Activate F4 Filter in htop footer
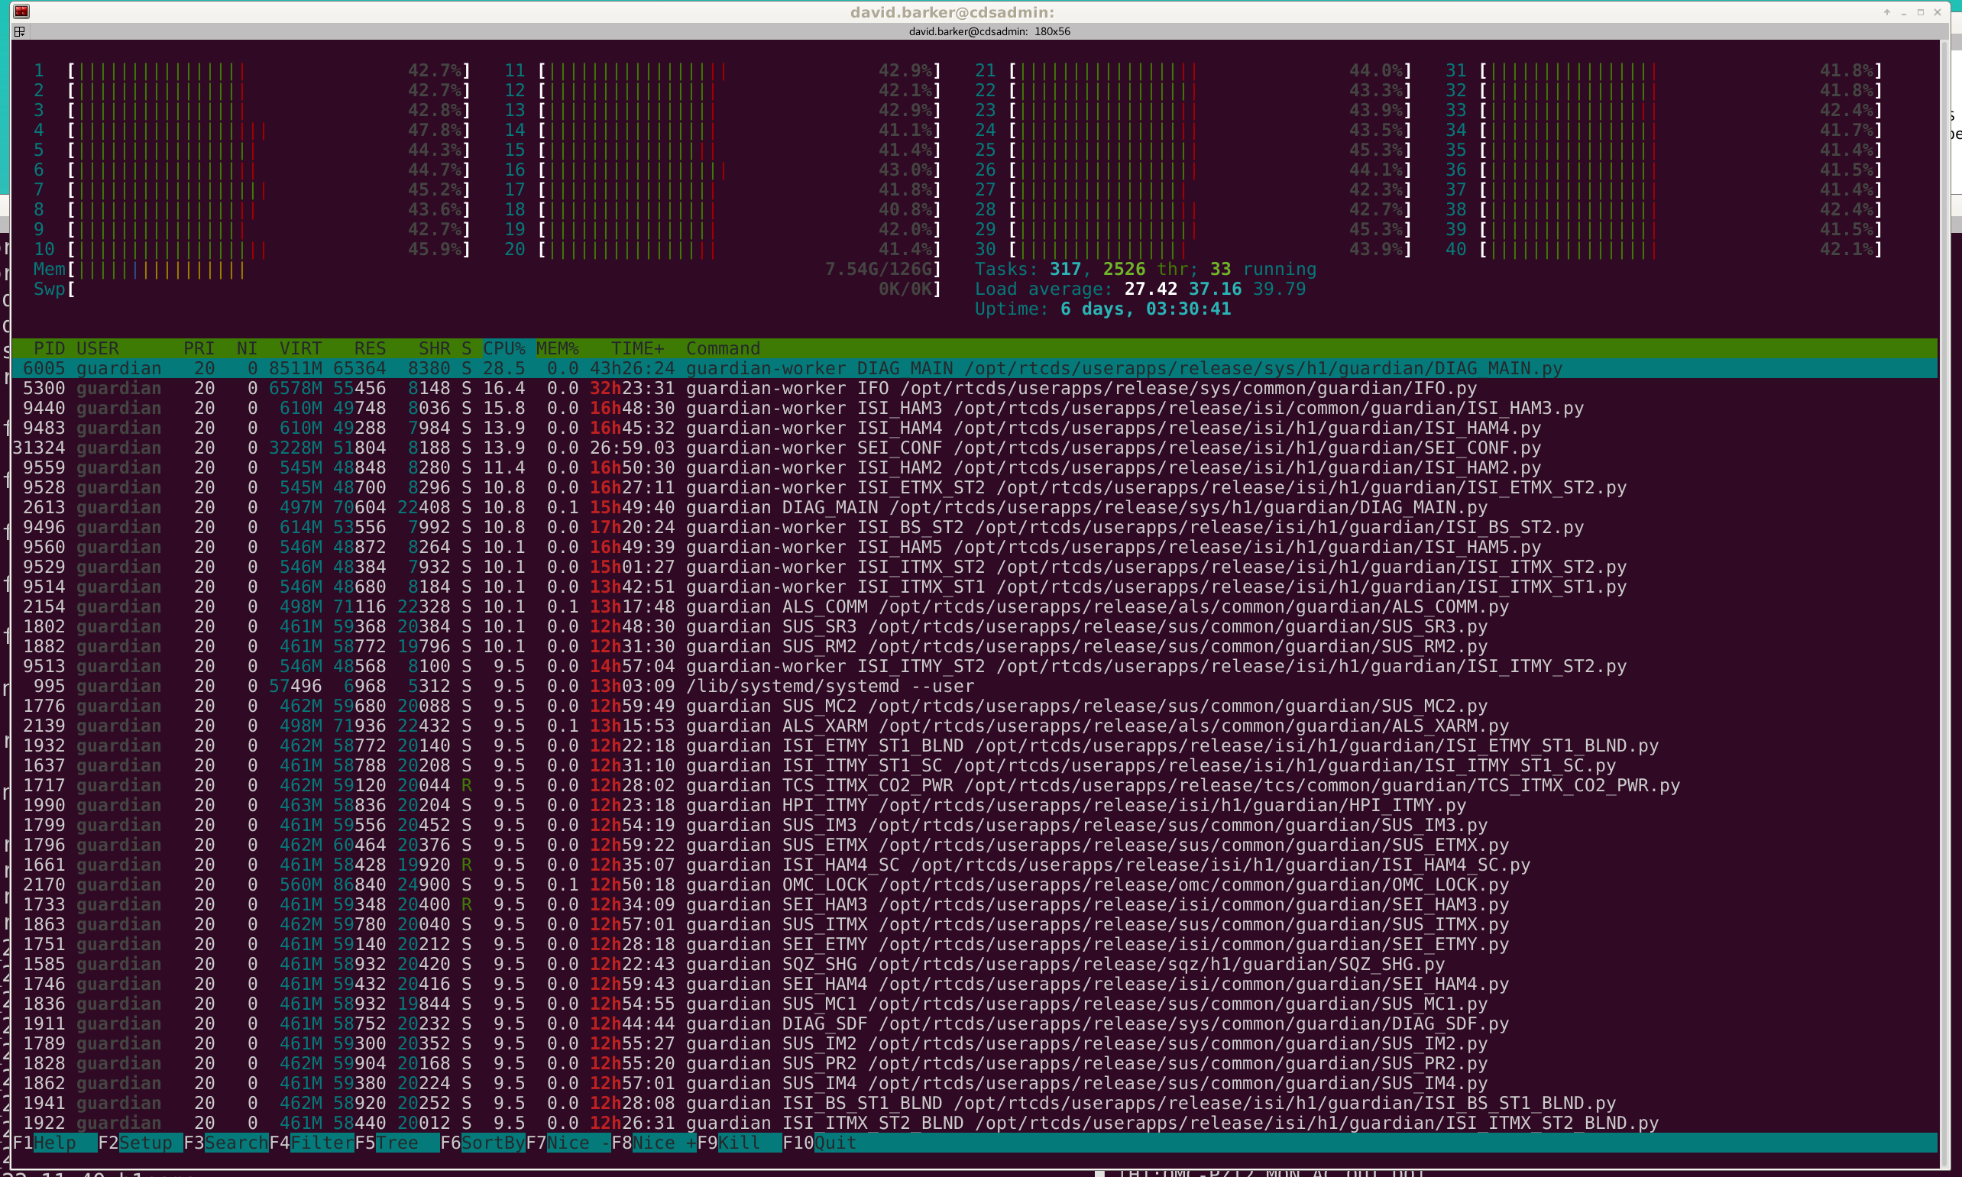 (312, 1143)
